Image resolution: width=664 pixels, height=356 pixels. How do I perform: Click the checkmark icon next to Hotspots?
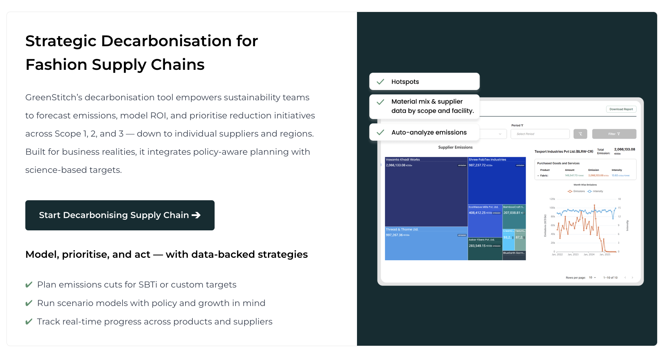click(x=380, y=82)
